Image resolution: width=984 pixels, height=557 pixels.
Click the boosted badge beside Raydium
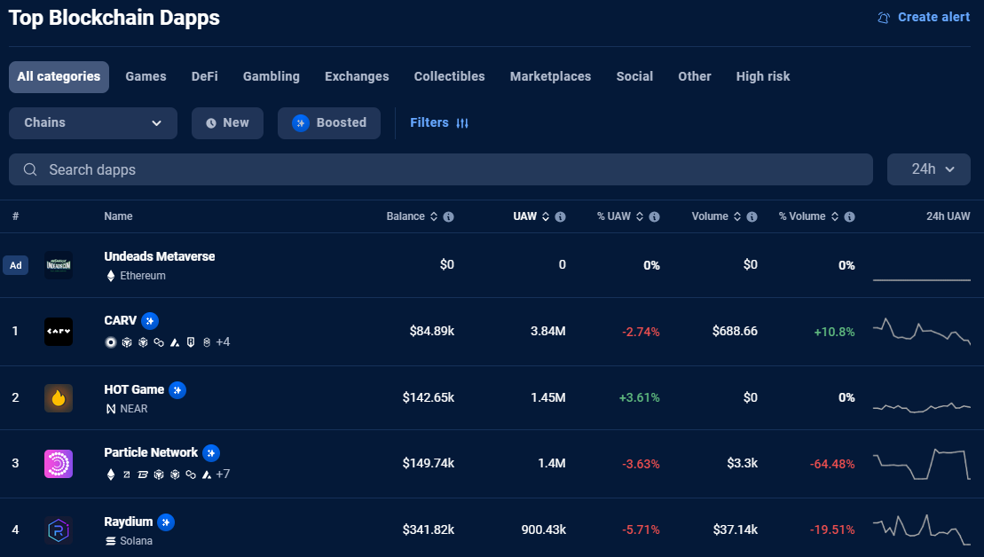(166, 522)
